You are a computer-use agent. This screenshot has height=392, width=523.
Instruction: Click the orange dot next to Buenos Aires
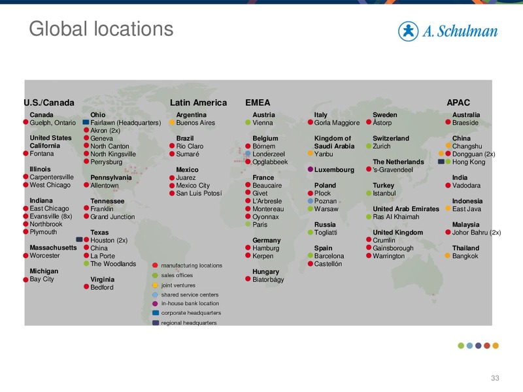point(172,123)
